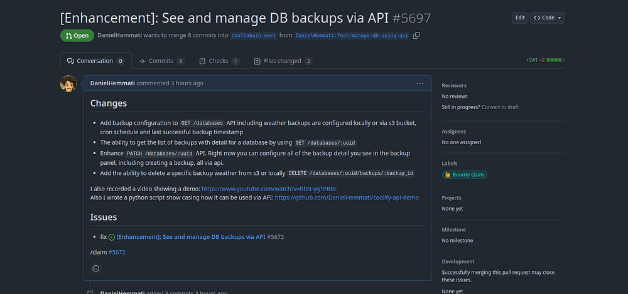Click the open issue icon beside fix
The width and height of the screenshot is (628, 294).
tap(112, 237)
